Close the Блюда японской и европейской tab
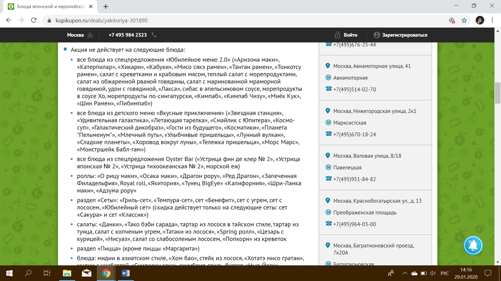 [x=90, y=7]
